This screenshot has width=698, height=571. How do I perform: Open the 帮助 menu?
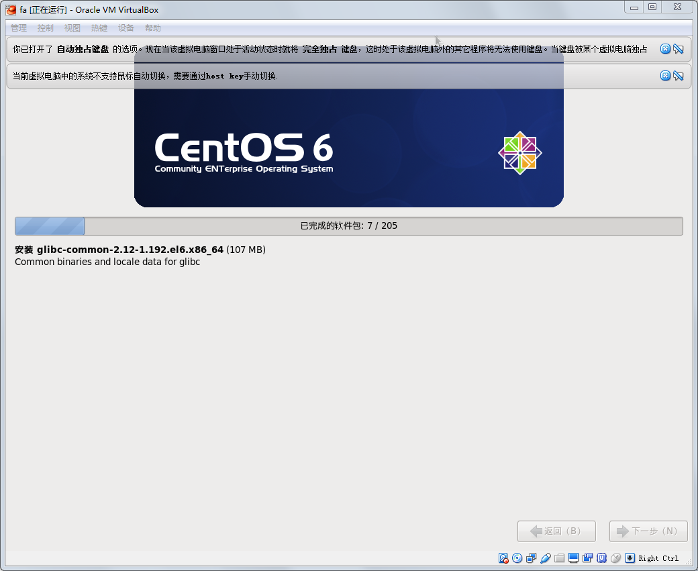pyautogui.click(x=153, y=28)
